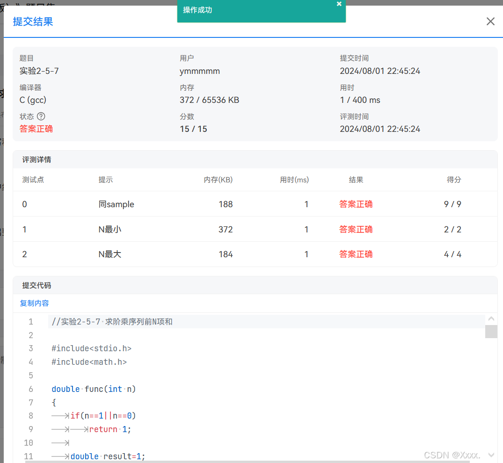Click the double result=1; code line

click(108, 456)
